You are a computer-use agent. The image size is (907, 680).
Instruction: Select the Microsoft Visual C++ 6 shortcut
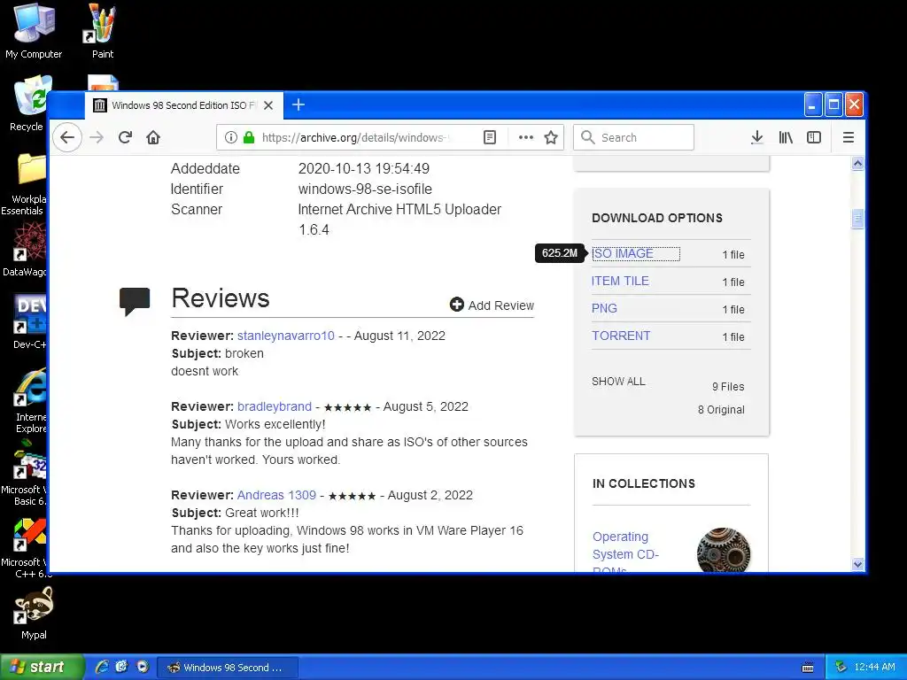pos(24,547)
